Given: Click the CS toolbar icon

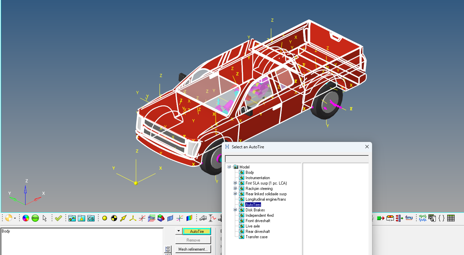Looking at the screenshot, I should pos(90,218).
